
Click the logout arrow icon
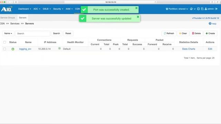coord(216,9)
